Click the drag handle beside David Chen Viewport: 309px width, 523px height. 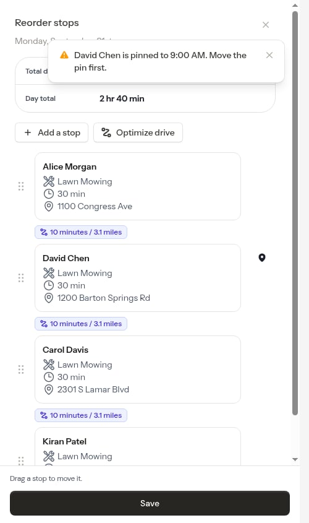[x=21, y=278]
